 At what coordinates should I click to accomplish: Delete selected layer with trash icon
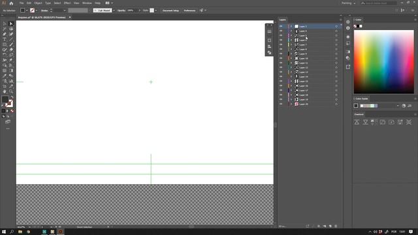[x=336, y=227]
